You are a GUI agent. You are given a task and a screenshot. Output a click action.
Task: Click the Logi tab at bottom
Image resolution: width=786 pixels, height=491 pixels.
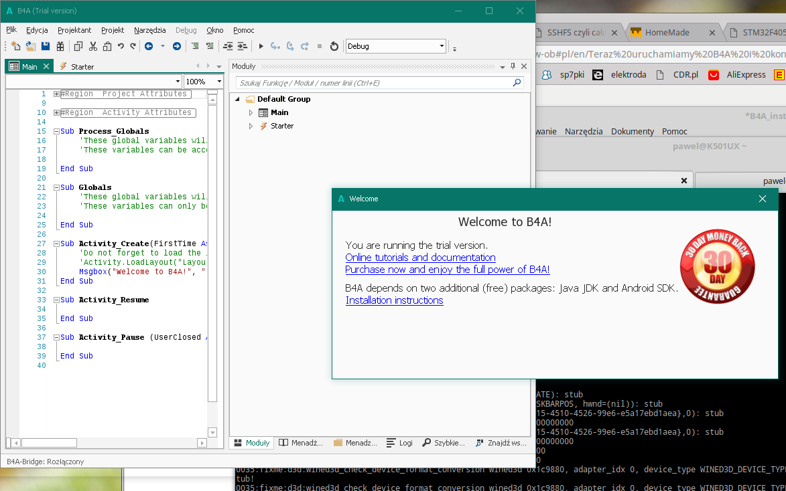pyautogui.click(x=400, y=443)
